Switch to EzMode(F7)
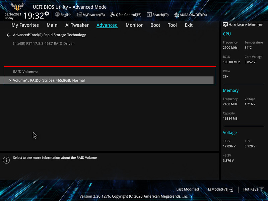The width and height of the screenshot is (268, 201). pos(220,189)
